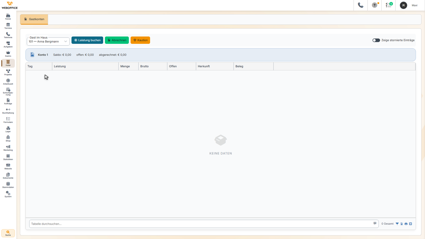Sort by the Herkunft column header
425x239 pixels.
[x=215, y=66]
